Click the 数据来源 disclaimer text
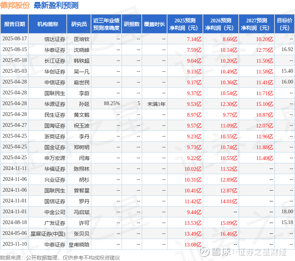This screenshot has width=295, height=261. (60, 258)
